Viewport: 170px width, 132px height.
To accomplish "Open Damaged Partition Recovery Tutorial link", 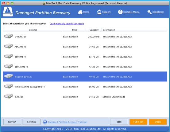I will point(67,122).
